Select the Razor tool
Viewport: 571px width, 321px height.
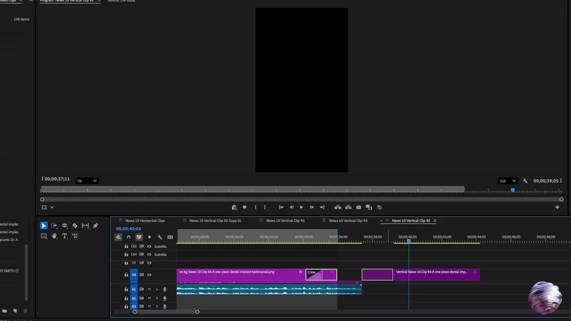[x=75, y=226]
